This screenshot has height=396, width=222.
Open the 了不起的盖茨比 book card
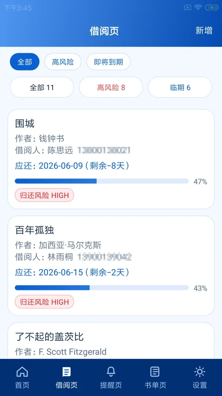(x=111, y=341)
